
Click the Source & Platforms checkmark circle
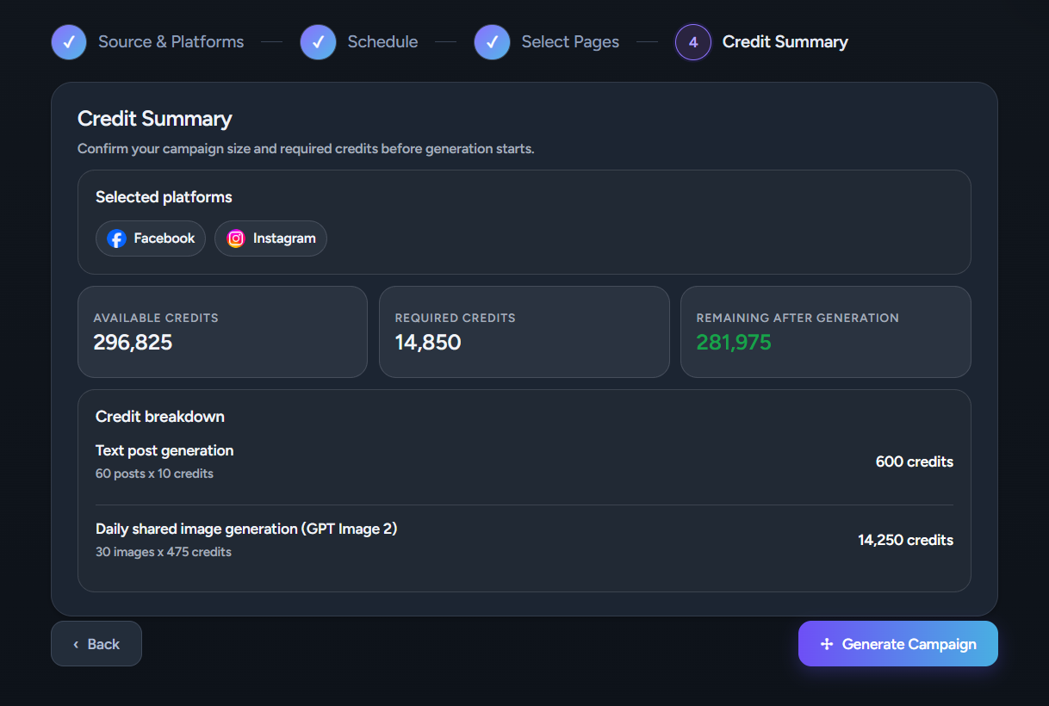69,42
